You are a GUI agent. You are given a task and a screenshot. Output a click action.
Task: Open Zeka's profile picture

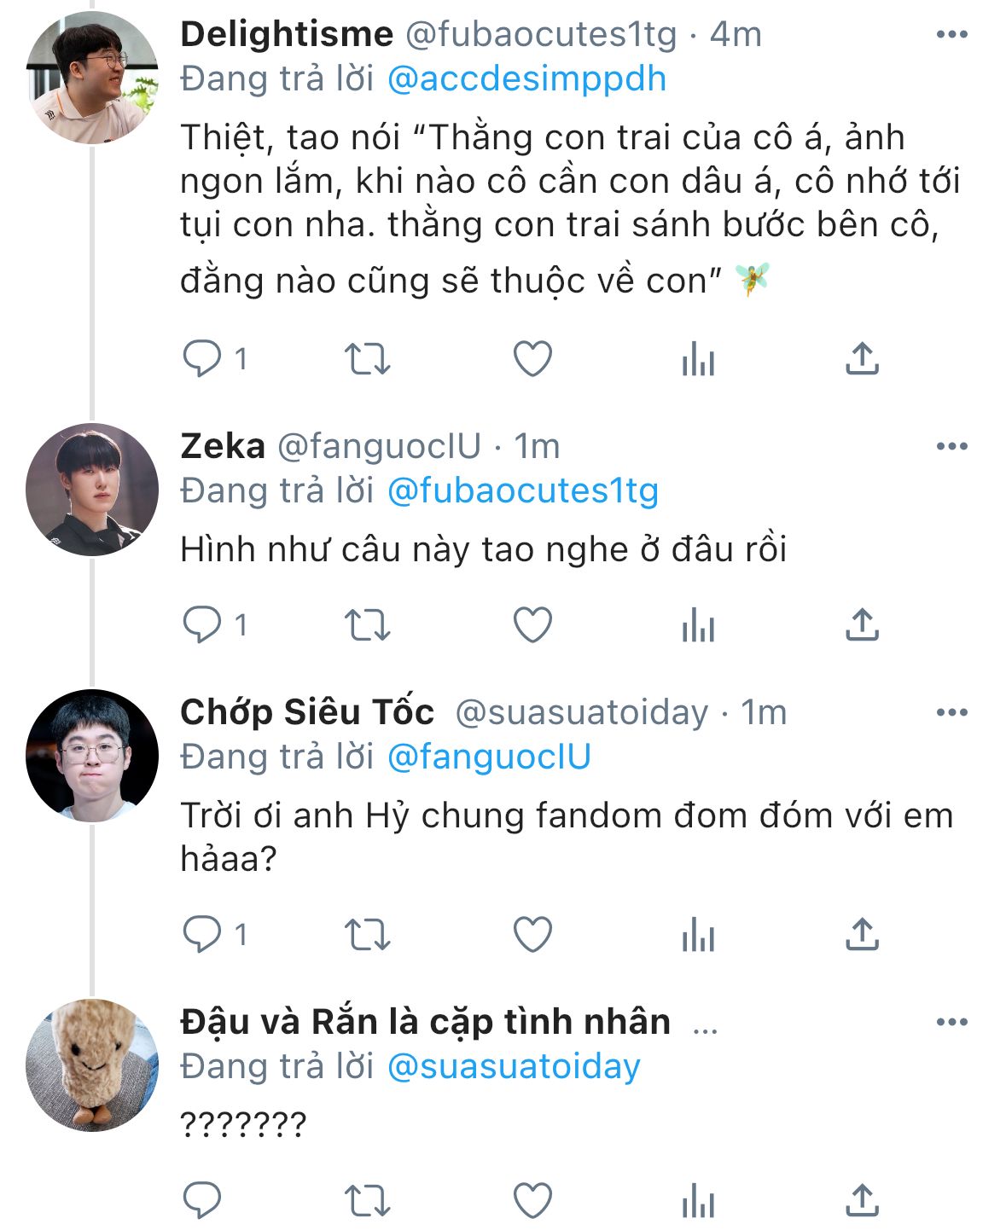tap(92, 490)
